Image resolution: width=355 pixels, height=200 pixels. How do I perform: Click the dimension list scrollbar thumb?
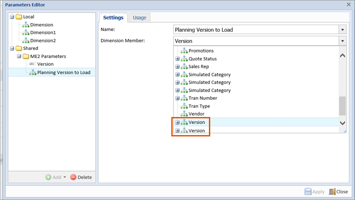tap(342, 106)
